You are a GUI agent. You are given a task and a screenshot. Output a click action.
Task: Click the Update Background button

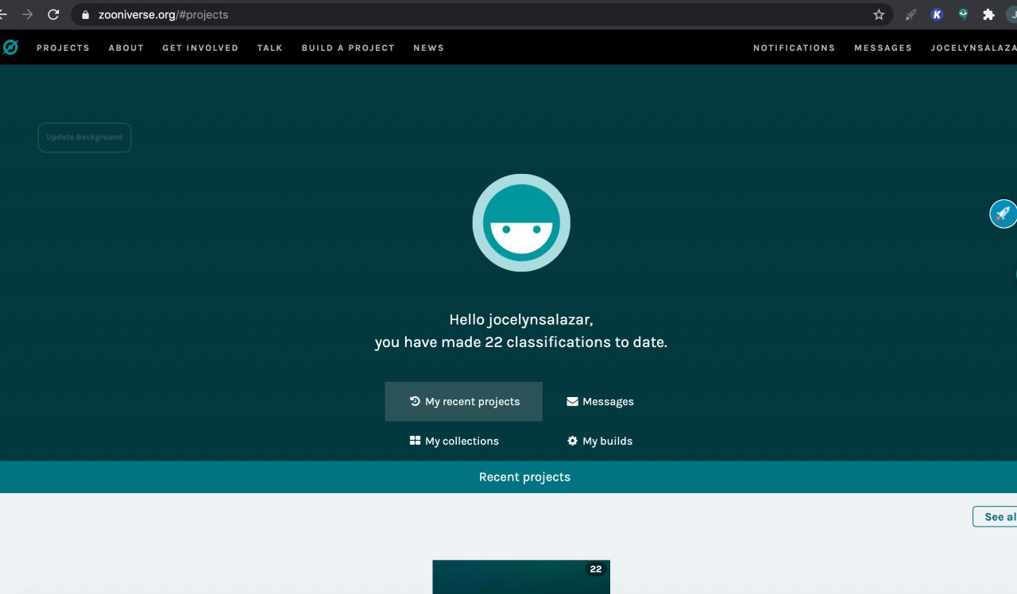84,137
